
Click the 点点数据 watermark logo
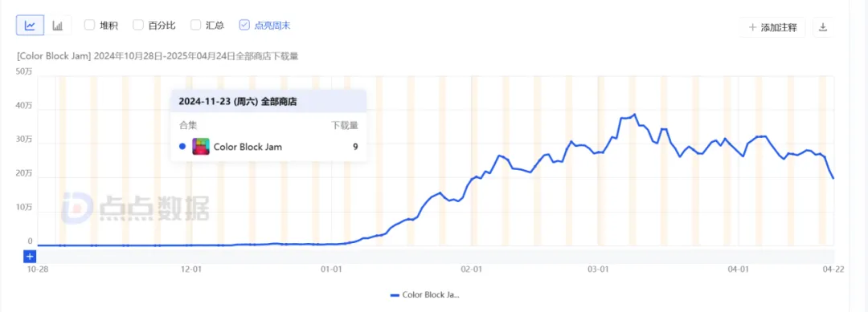coord(136,207)
